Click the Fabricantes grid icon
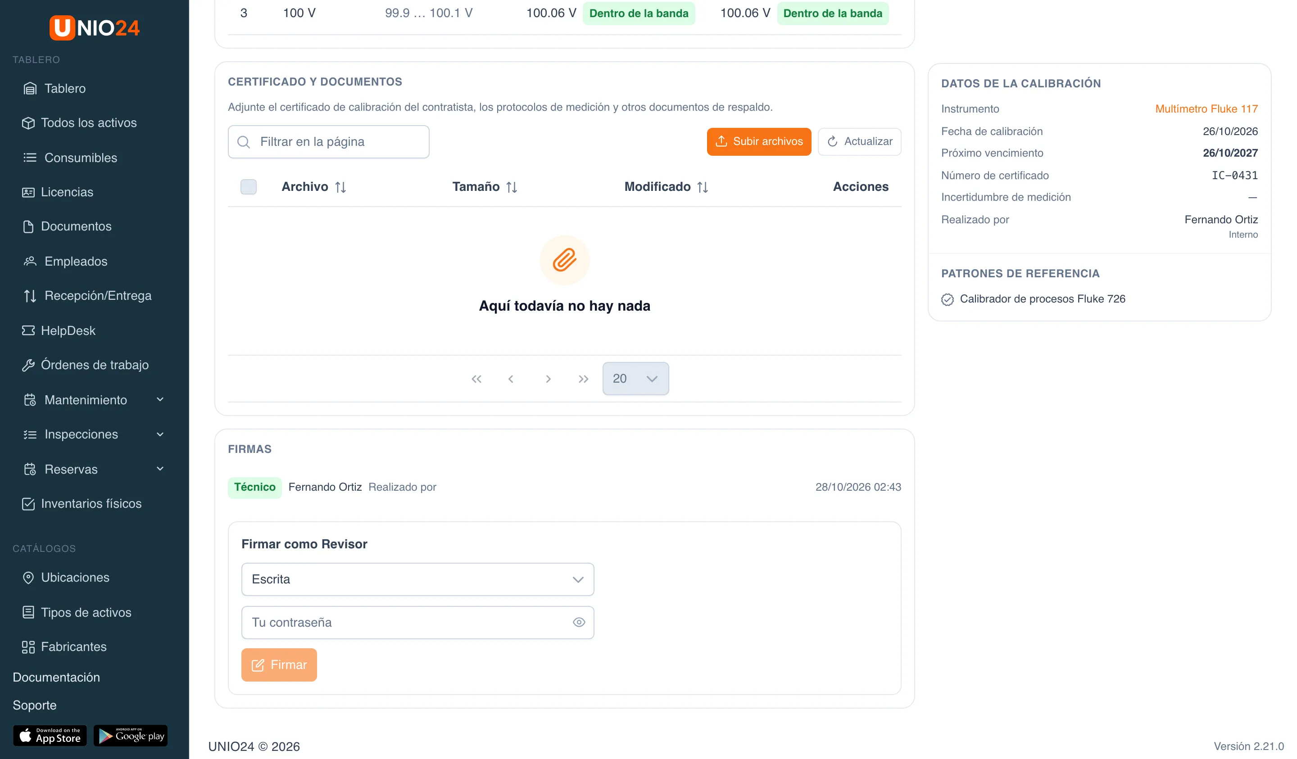 (28, 647)
